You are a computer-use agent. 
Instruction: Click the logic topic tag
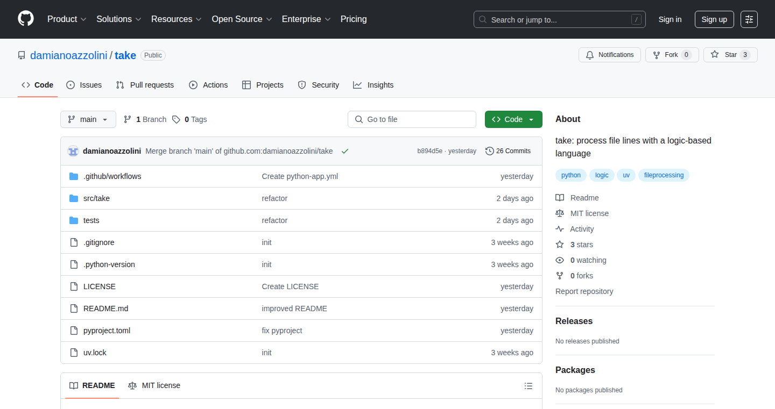point(602,175)
